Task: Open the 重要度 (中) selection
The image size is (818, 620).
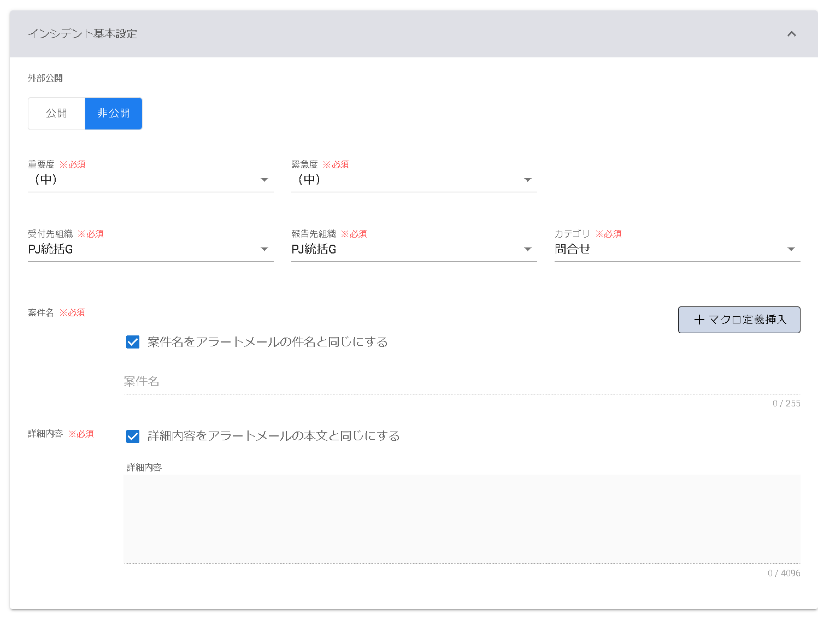Action: coord(142,180)
